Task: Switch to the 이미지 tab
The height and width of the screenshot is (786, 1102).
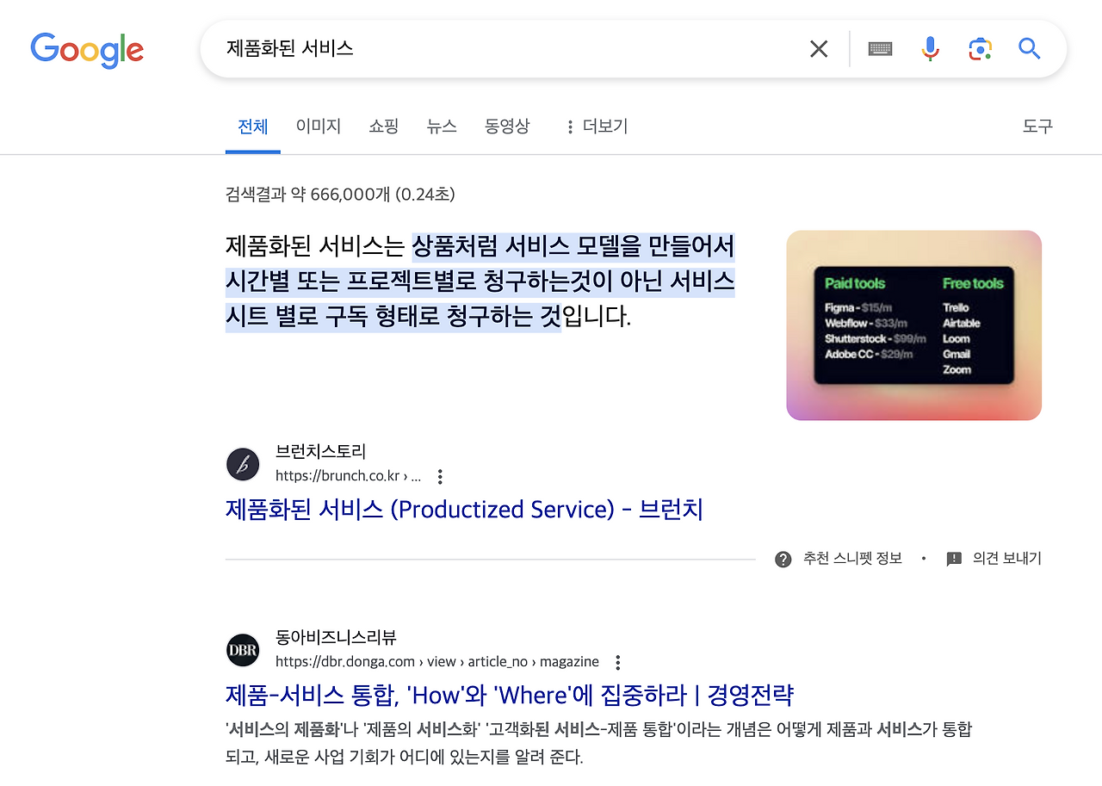Action: pyautogui.click(x=318, y=126)
